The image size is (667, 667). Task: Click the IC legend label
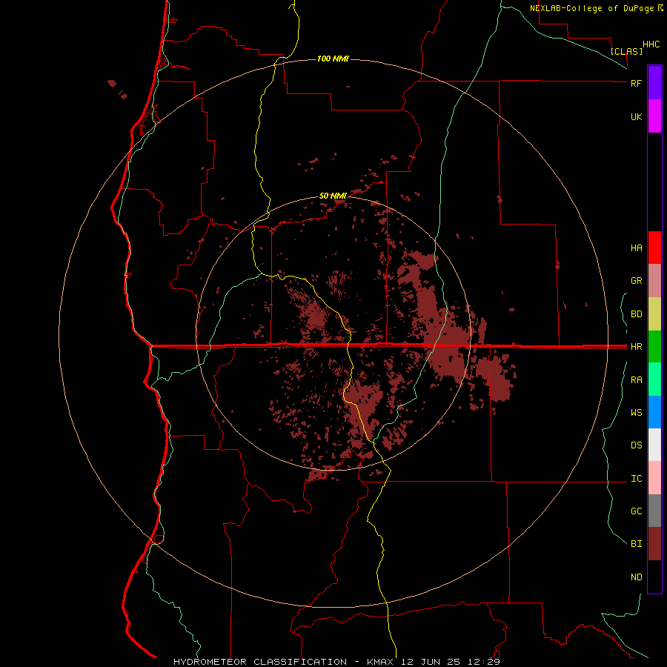click(x=636, y=479)
